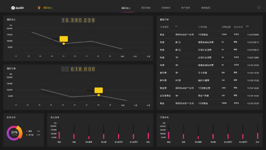
Task: Toggle the orange 支付宝 legend item
Action: tap(30, 135)
